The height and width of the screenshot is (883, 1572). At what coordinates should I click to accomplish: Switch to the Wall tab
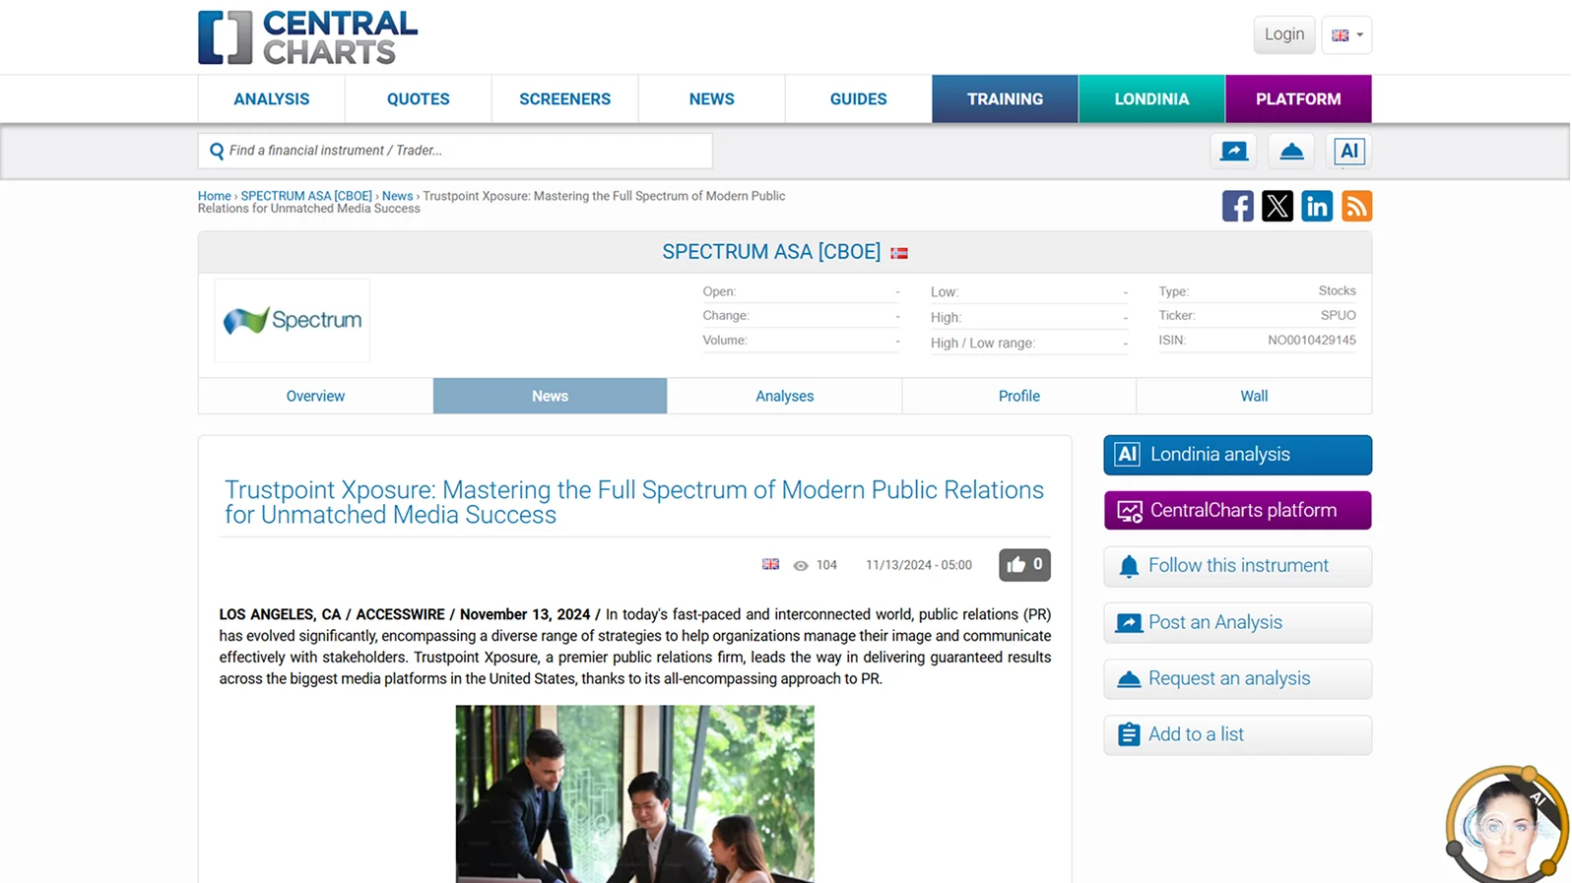pyautogui.click(x=1254, y=397)
